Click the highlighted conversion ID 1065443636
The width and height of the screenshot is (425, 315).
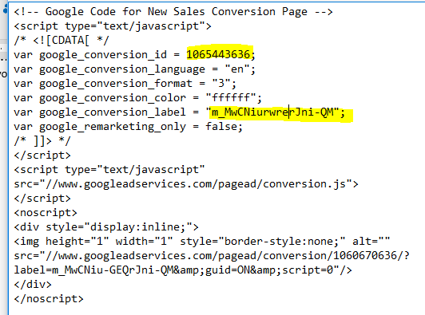pyautogui.click(x=218, y=55)
